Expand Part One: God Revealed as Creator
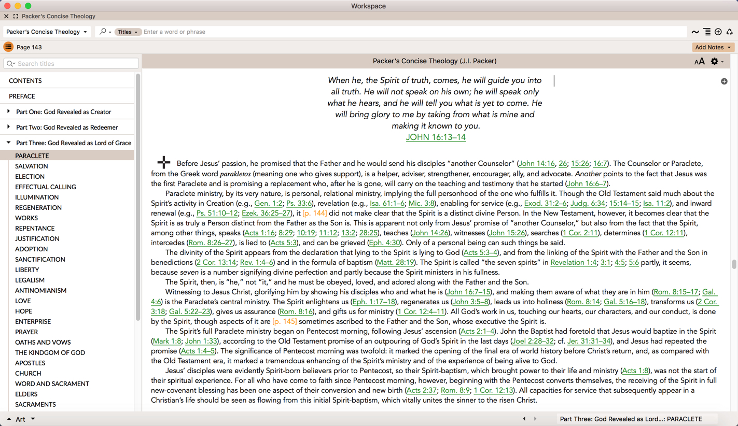 pos(8,111)
